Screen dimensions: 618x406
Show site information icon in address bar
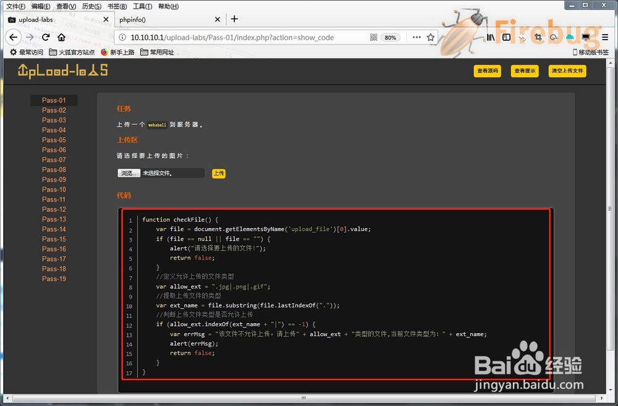(122, 38)
